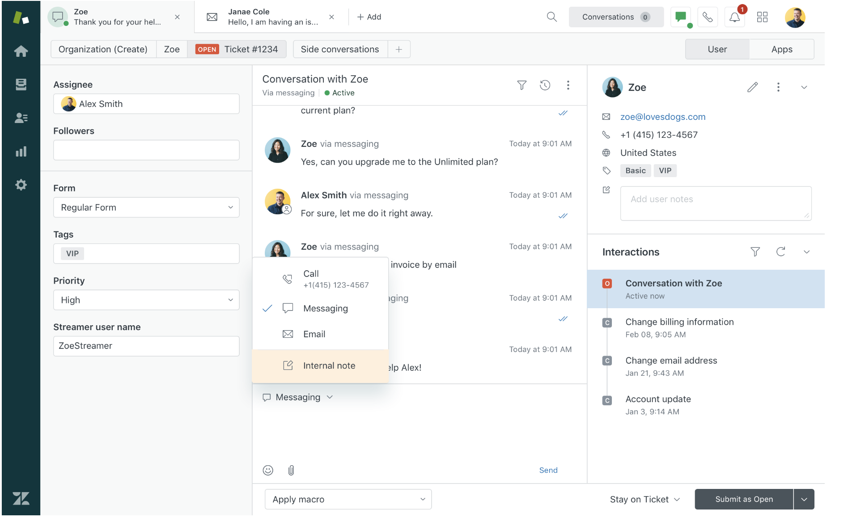Viewport: 865px width, 518px height.
Task: Open the product tray grid icon
Action: 762,17
